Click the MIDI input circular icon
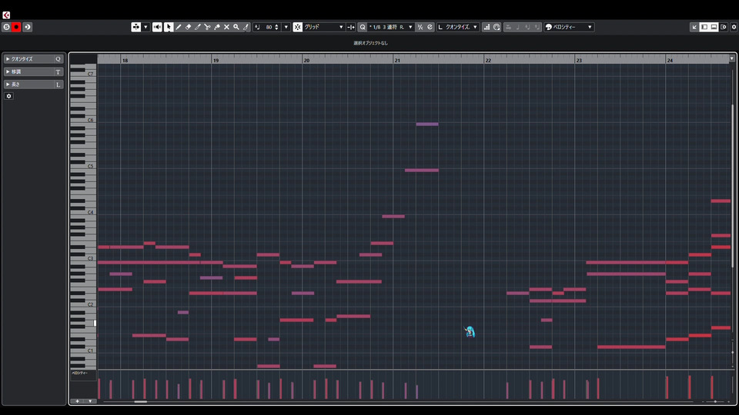The height and width of the screenshot is (415, 739). point(497,28)
